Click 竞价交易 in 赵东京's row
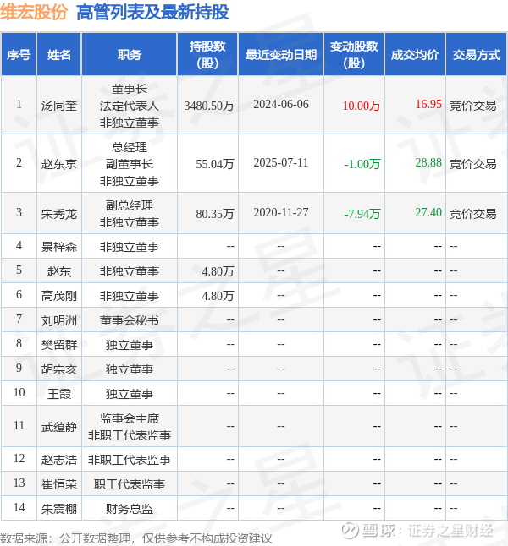 [472, 164]
